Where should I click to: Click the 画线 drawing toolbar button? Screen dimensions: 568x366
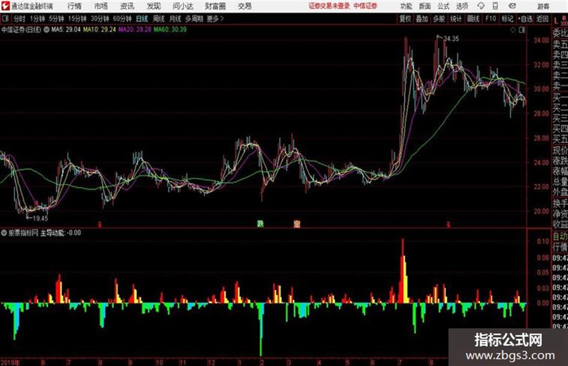tap(473, 19)
